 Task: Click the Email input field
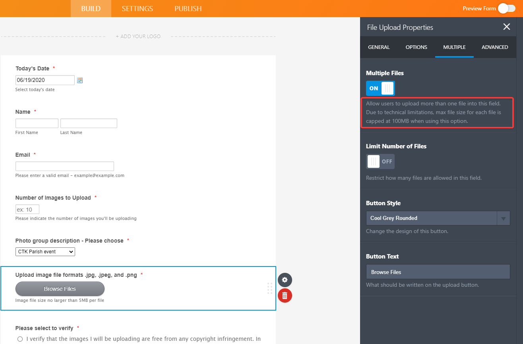click(65, 166)
